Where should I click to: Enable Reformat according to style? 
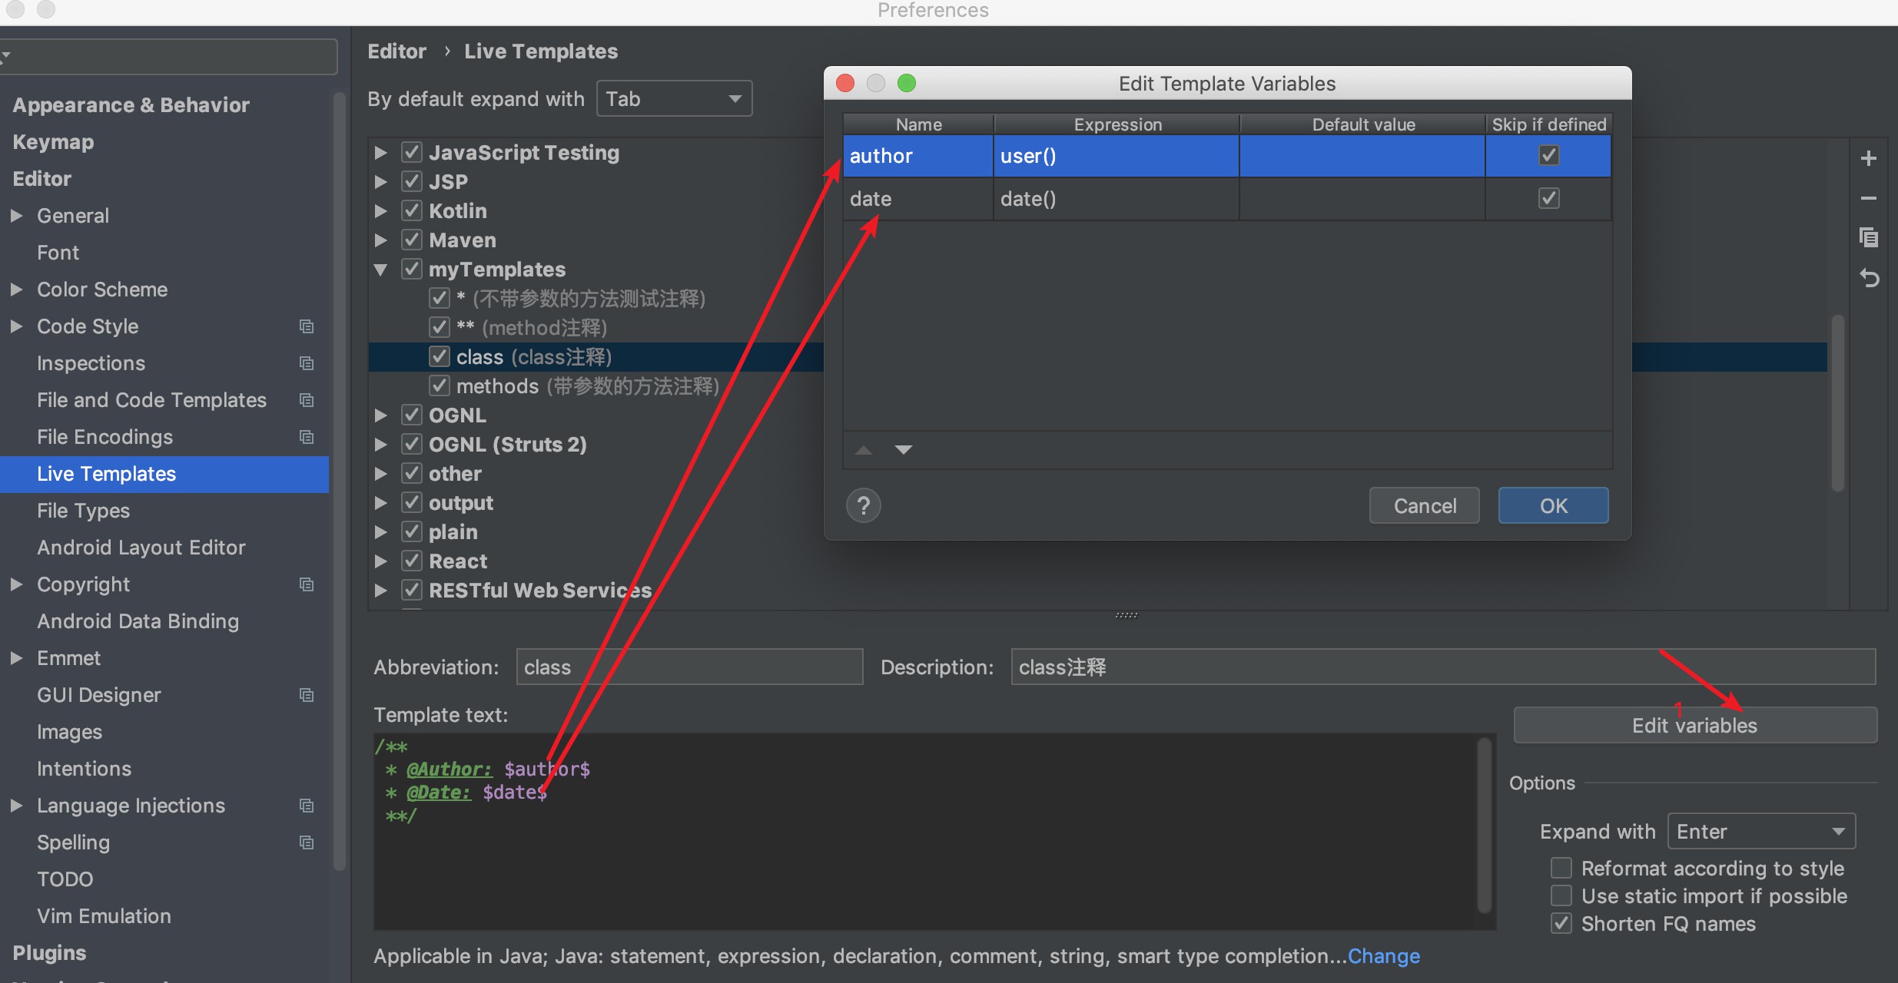pyautogui.click(x=1561, y=868)
